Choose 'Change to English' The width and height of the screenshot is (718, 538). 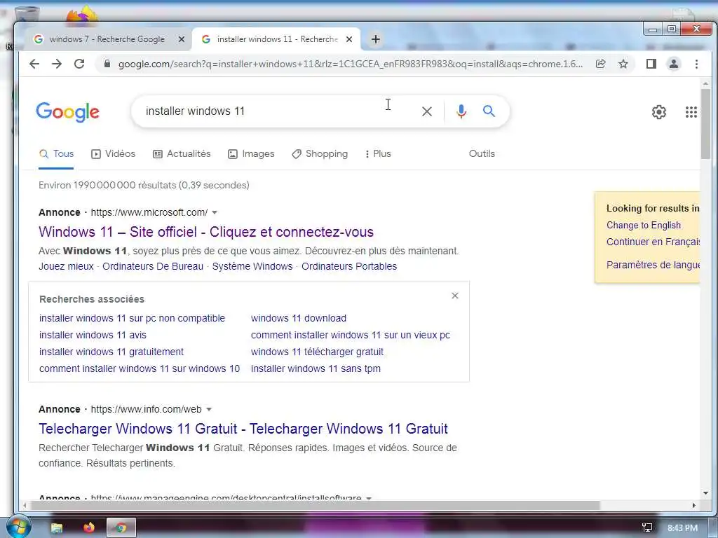644,225
